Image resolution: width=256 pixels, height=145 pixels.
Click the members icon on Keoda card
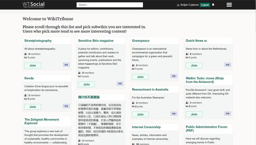point(26,95)
